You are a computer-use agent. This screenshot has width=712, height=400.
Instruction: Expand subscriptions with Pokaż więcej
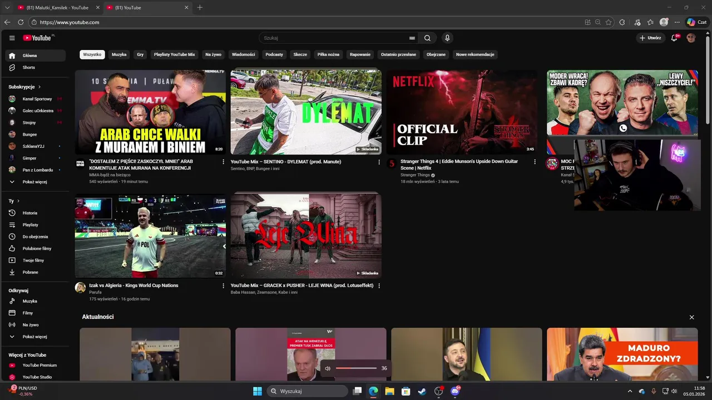[x=36, y=182]
